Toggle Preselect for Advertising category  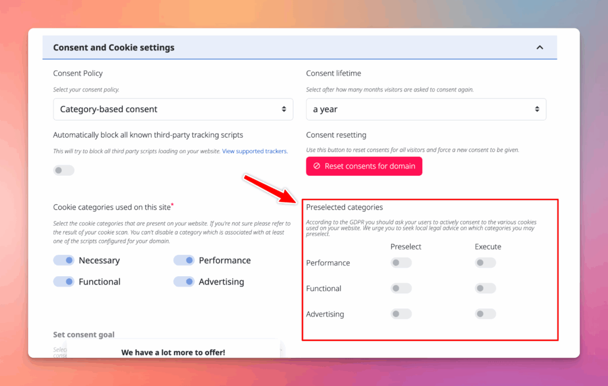(401, 314)
